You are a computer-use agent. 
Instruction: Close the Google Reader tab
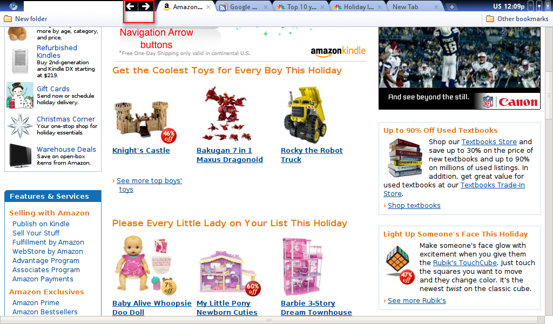(266, 7)
